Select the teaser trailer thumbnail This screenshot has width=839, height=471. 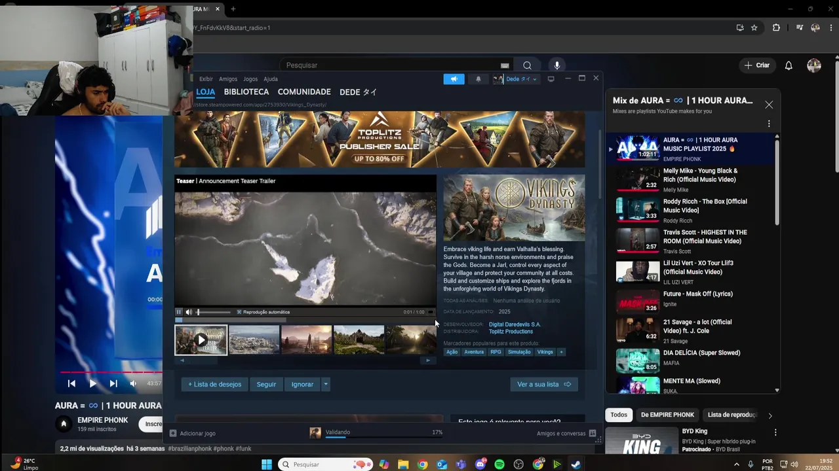coord(201,340)
